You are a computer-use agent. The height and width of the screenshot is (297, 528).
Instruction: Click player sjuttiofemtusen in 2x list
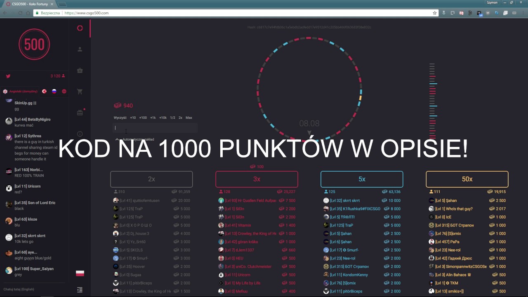click(x=139, y=200)
